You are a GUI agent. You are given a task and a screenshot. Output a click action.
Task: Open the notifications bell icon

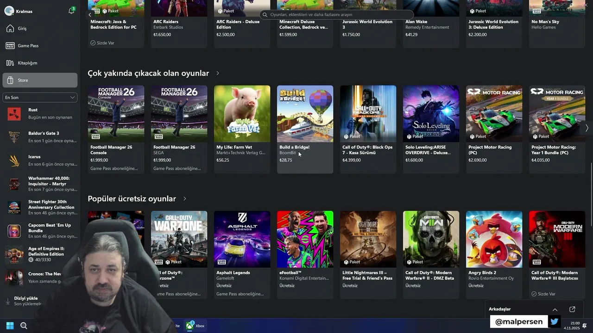(71, 11)
